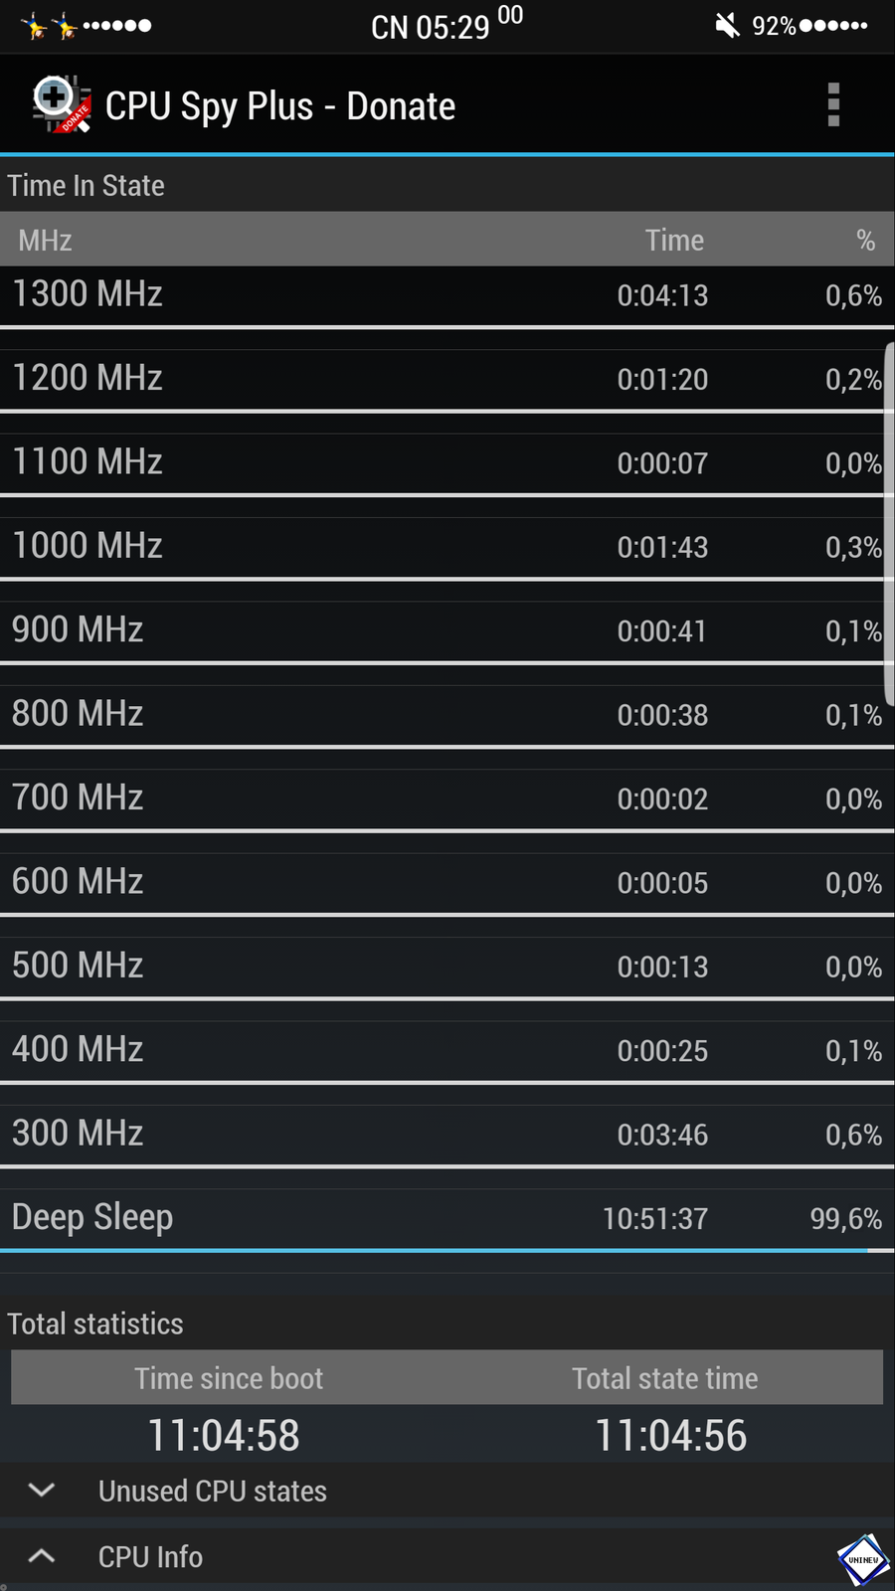The height and width of the screenshot is (1591, 895).
Task: Select the 1200 MHz state row
Action: 447,380
